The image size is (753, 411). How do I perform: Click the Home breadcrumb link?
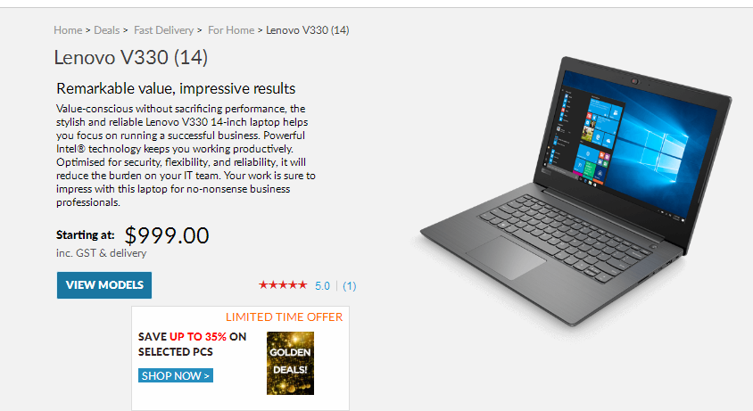point(68,30)
